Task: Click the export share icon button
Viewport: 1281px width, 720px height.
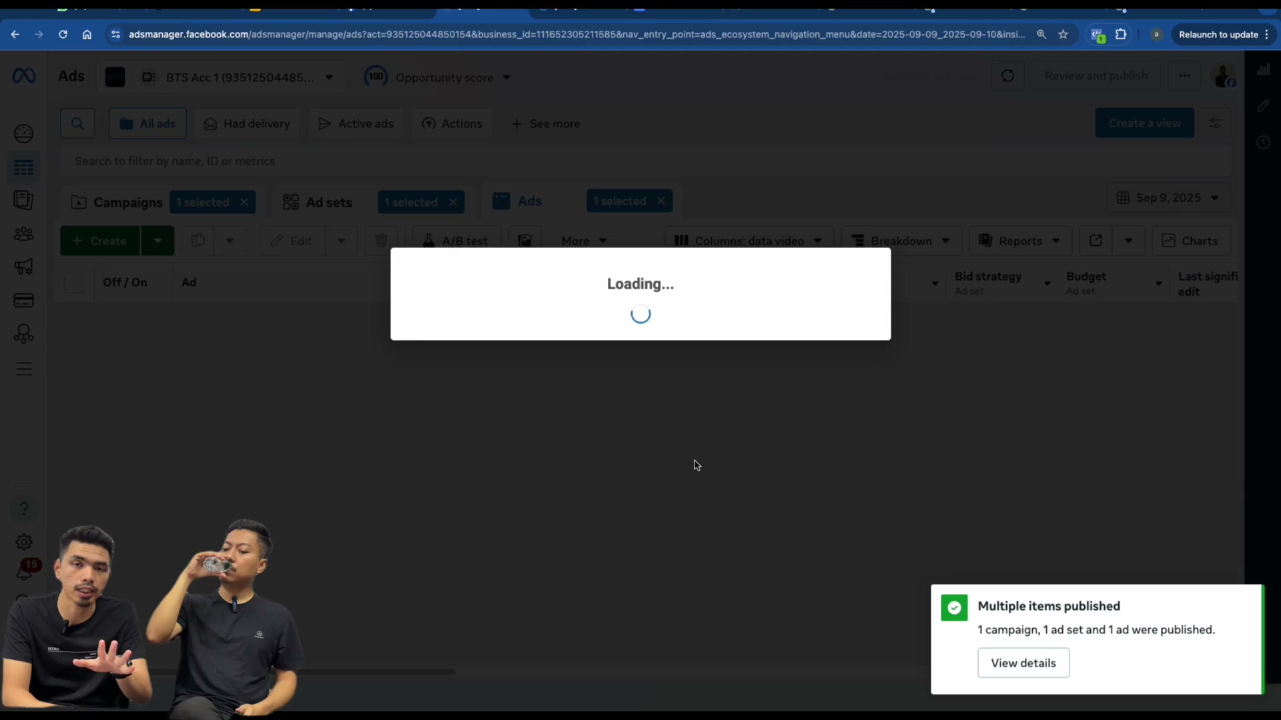Action: tap(1096, 241)
